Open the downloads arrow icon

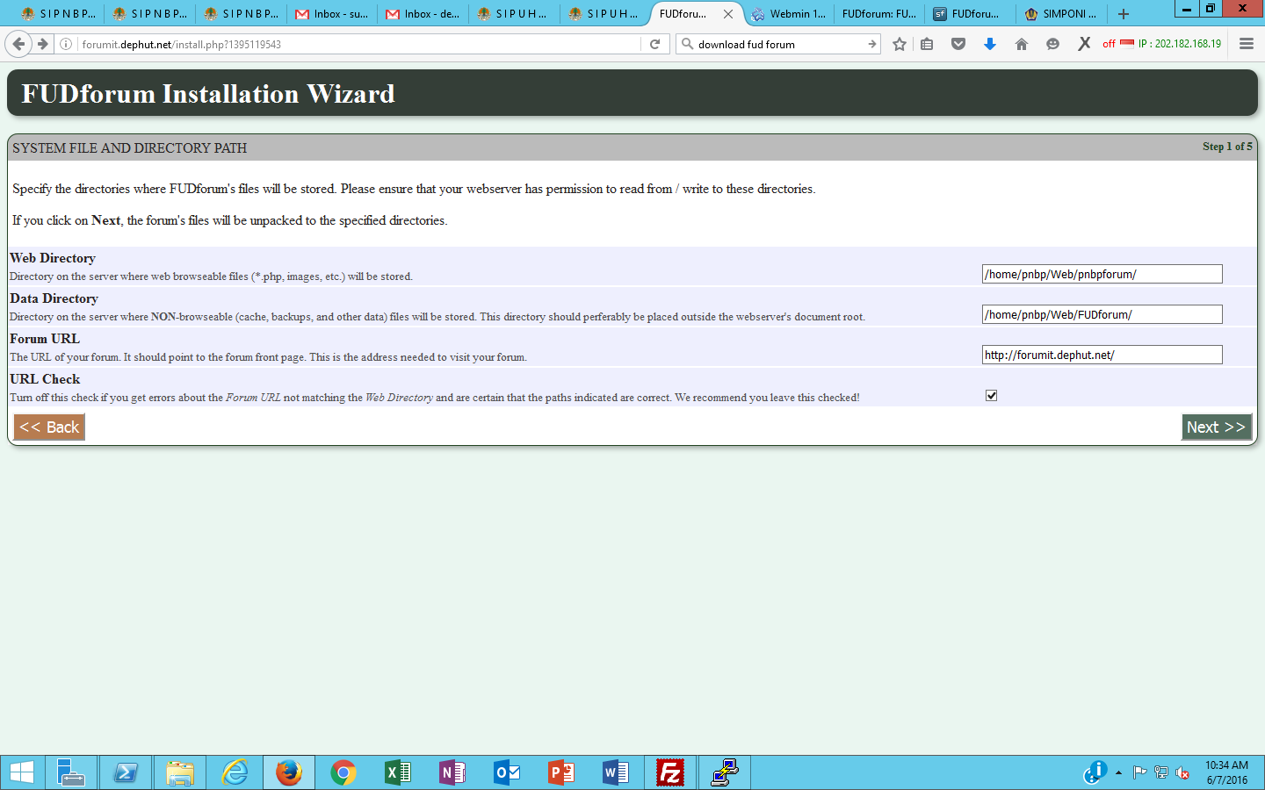pos(990,44)
